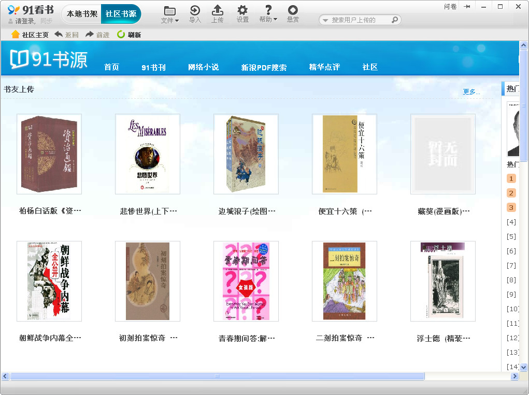The image size is (529, 395).
Task: Click ranking badge number 3
Action: (511, 207)
